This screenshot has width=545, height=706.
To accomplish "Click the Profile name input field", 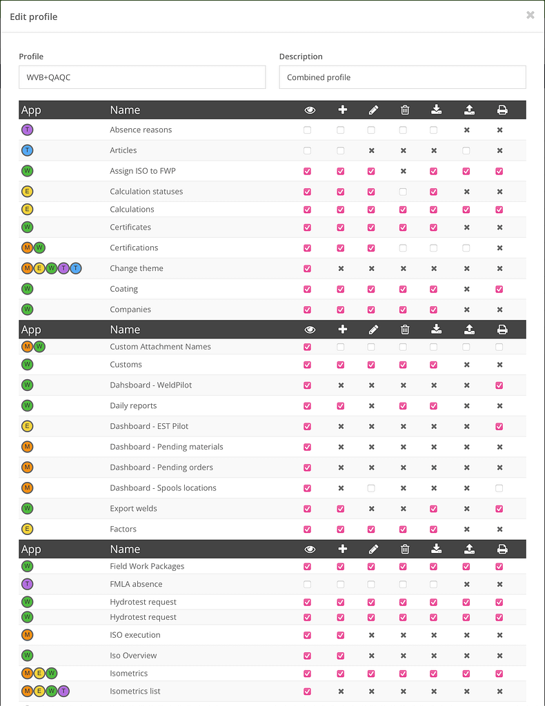I will pyautogui.click(x=142, y=77).
